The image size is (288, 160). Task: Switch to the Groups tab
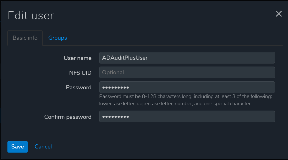(x=57, y=38)
